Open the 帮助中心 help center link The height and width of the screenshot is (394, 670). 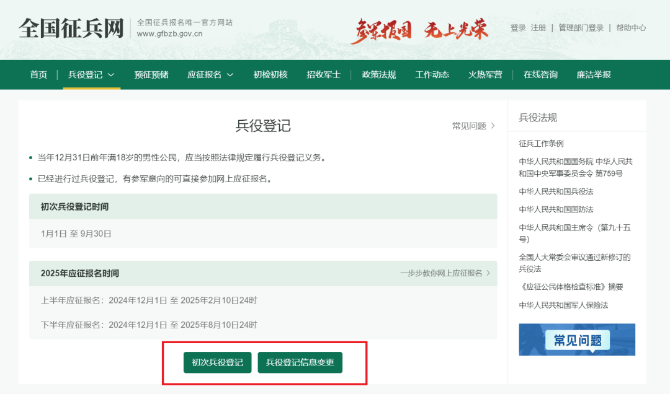[631, 28]
